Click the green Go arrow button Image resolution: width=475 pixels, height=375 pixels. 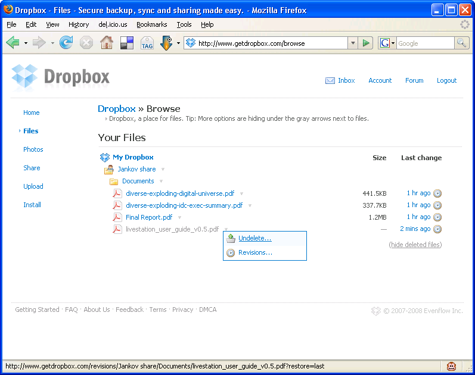(366, 43)
